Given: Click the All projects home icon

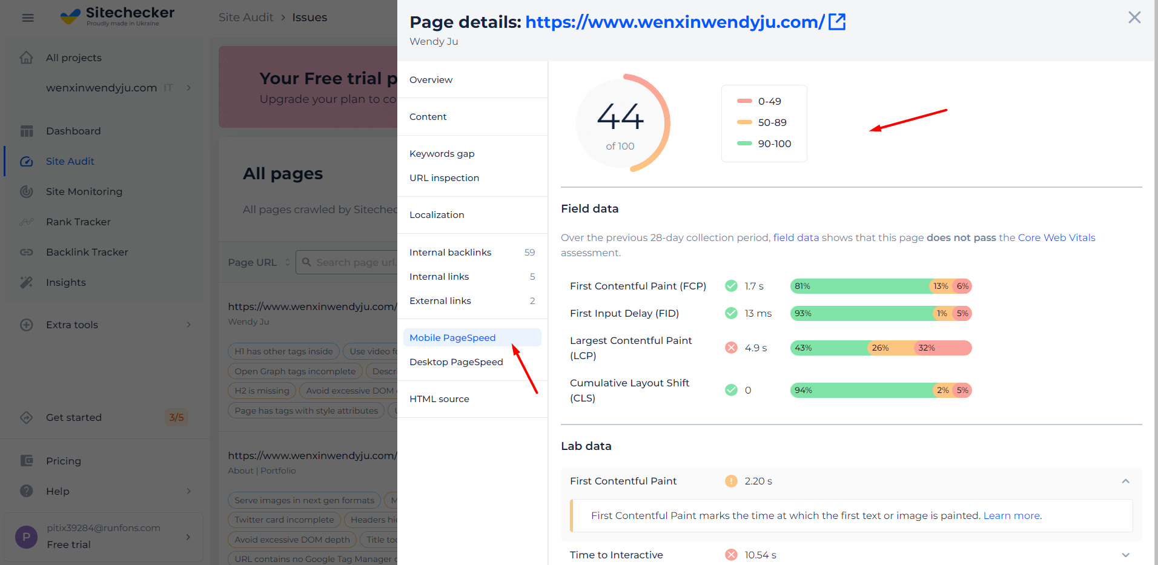Looking at the screenshot, I should [x=27, y=58].
